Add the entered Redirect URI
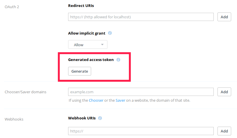 pyautogui.click(x=224, y=17)
